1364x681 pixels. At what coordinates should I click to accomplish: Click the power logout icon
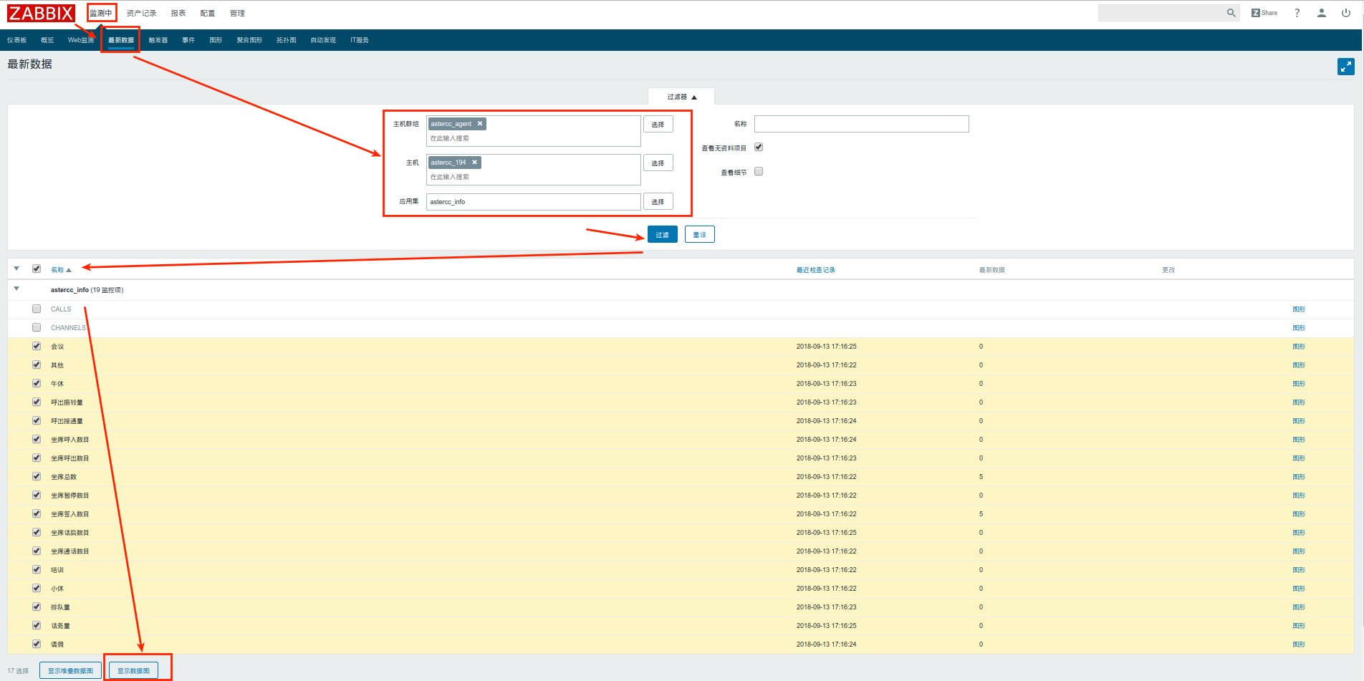pos(1346,13)
